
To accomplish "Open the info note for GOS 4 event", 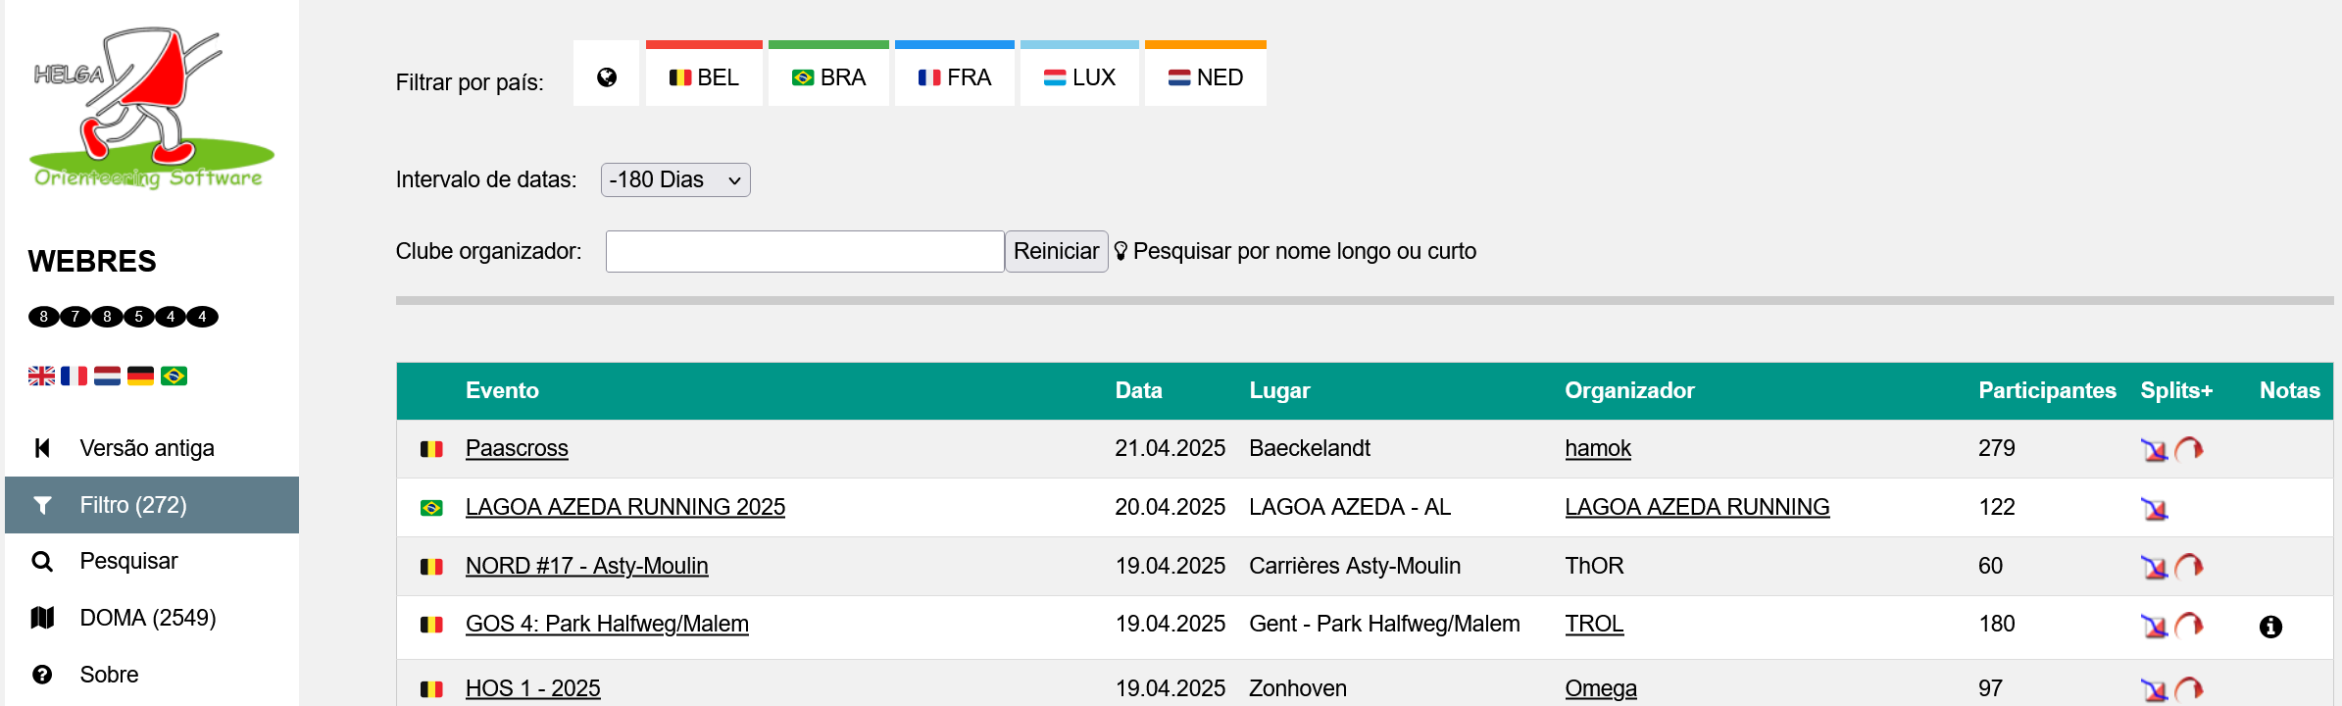I will 2270,627.
